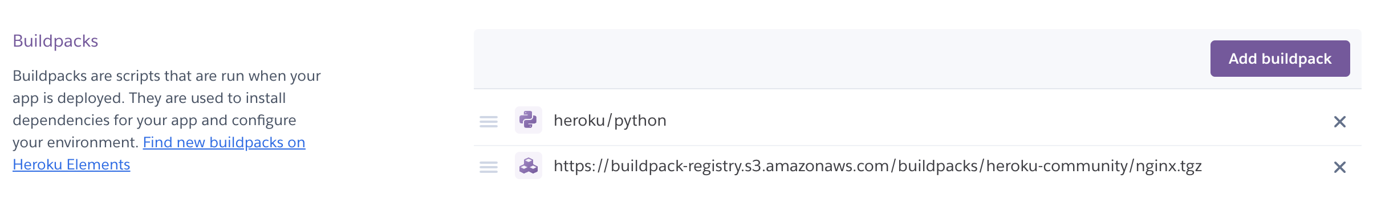
Task: Open the Find new buildpacks on link
Action: tap(224, 142)
